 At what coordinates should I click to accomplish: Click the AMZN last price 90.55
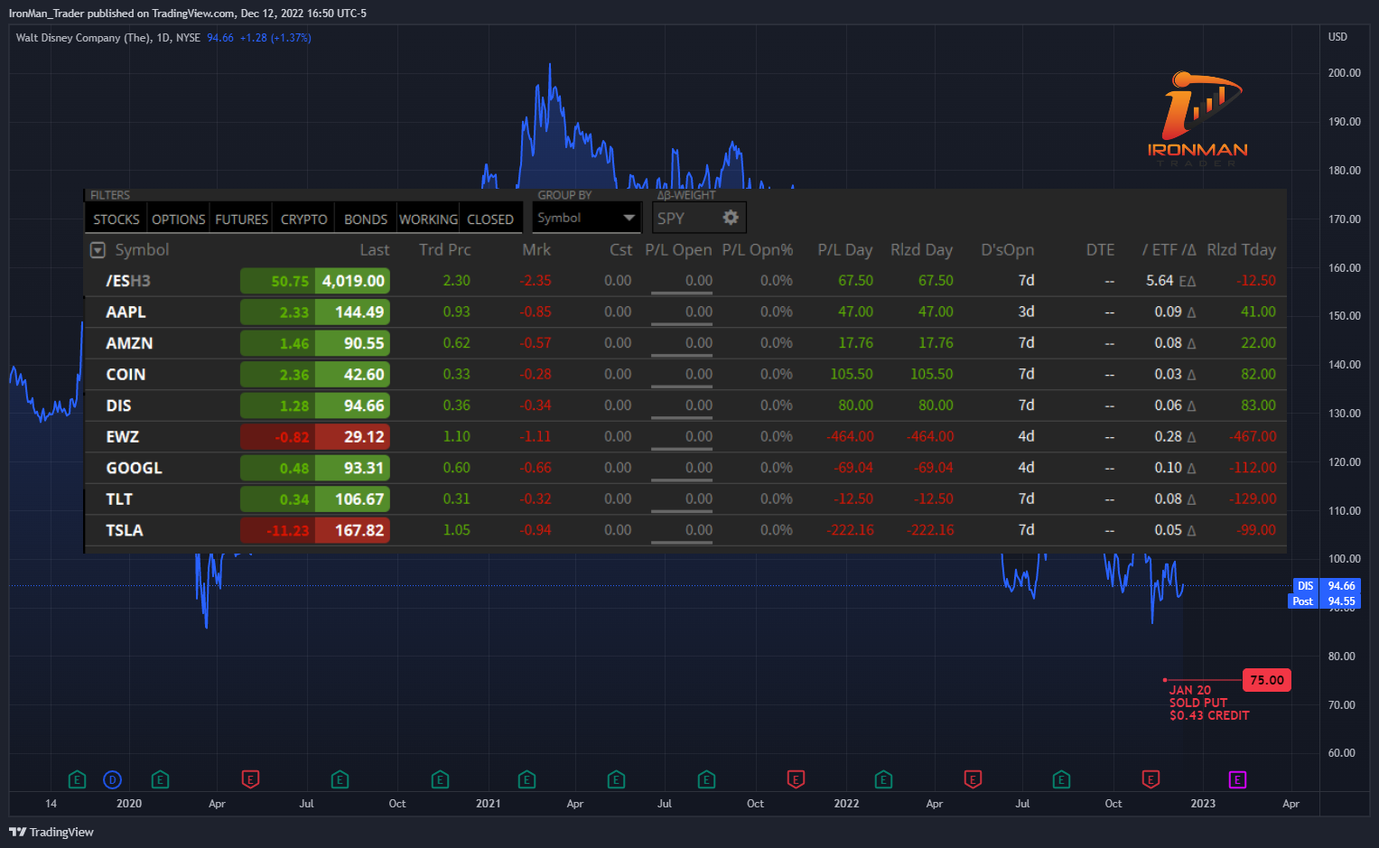pyautogui.click(x=352, y=343)
